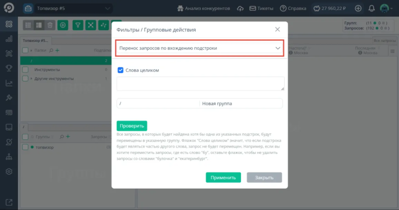Open the filter funnel tool in toolbar
The width and height of the screenshot is (399, 210).
pyautogui.click(x=78, y=25)
